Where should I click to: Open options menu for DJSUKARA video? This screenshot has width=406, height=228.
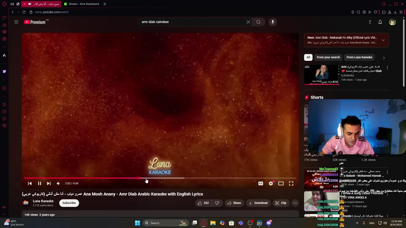click(x=387, y=67)
